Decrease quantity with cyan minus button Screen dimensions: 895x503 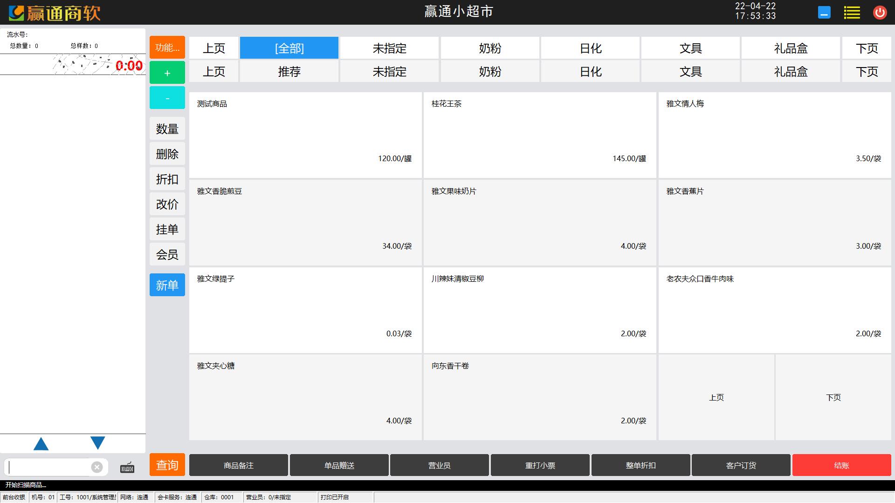click(167, 98)
